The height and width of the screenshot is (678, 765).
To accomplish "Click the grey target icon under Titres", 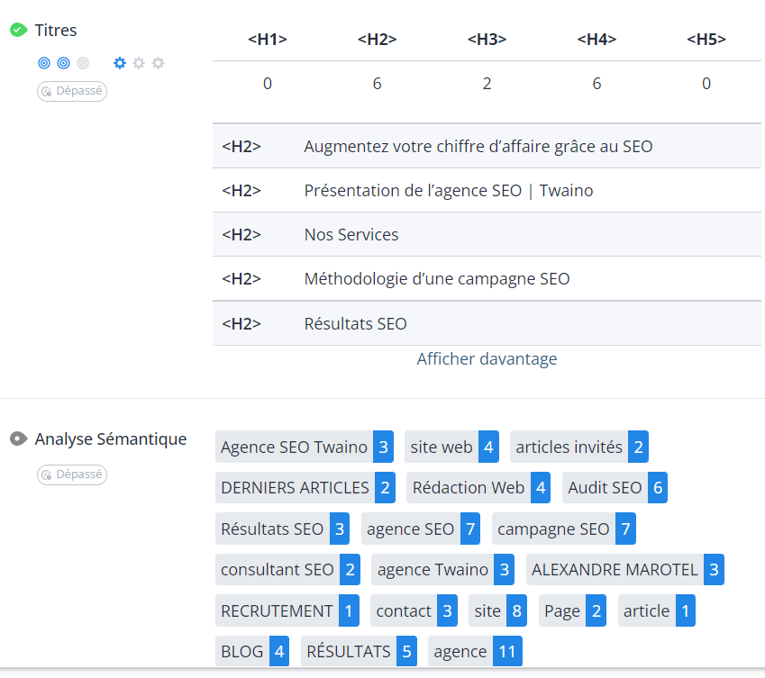I will (83, 63).
